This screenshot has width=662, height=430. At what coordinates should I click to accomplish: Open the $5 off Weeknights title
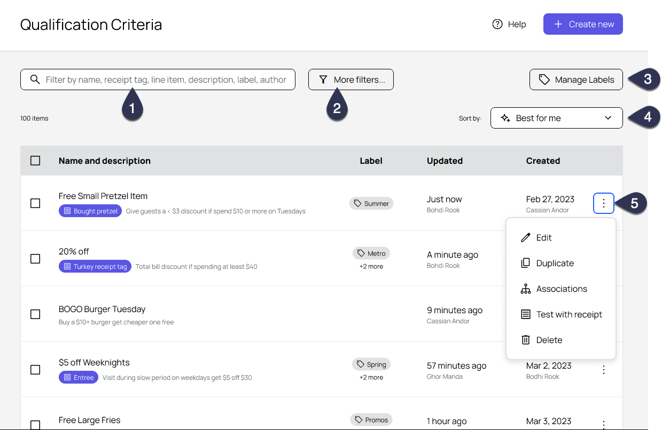[94, 362]
